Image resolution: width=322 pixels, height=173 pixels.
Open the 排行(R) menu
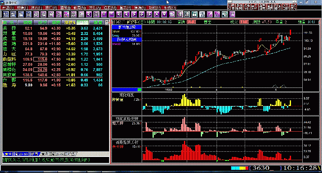point(51,8)
